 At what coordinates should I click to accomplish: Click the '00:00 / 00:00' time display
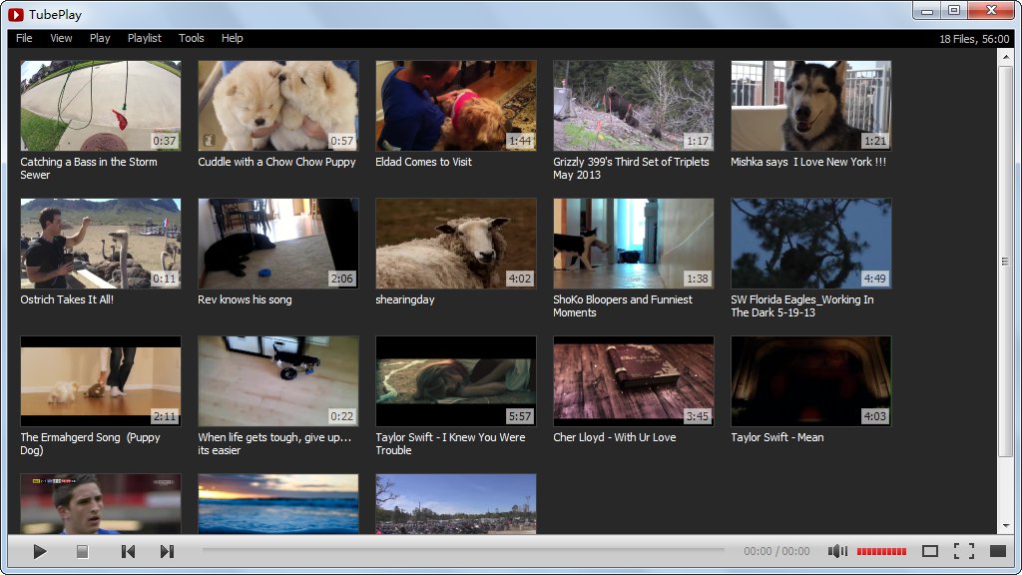[776, 551]
